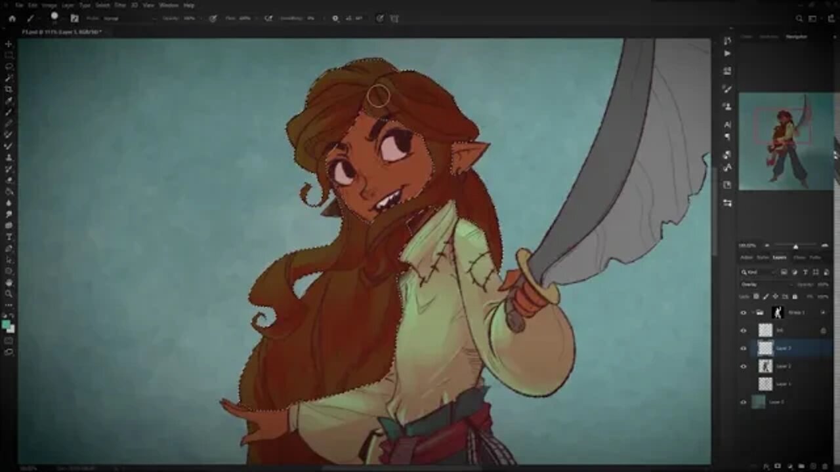Click the Navigator preview thumbnail
This screenshot has height=472, width=840.
[786, 141]
